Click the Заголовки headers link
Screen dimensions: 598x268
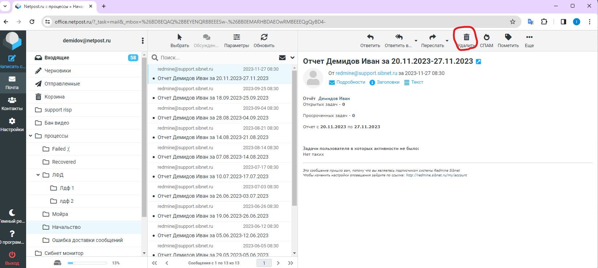tap(388, 82)
